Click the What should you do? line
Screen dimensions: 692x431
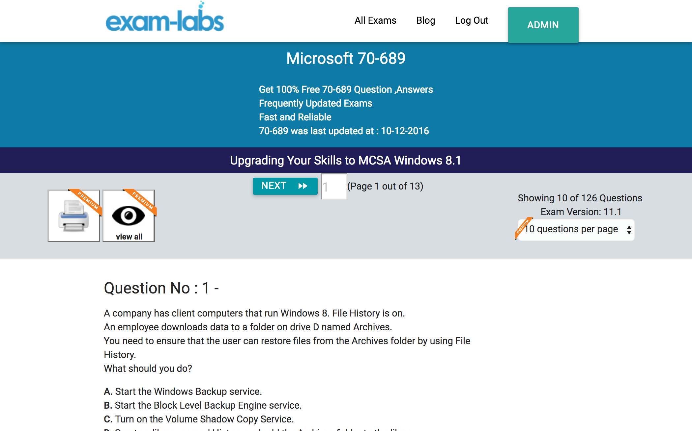pos(148,368)
